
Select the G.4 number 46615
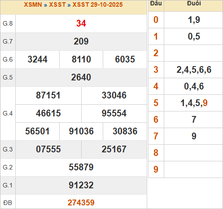pyautogui.click(x=48, y=113)
